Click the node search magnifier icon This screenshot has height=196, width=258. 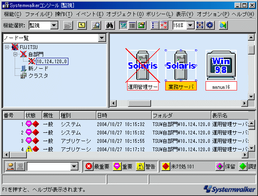pyautogui.click(x=96, y=25)
